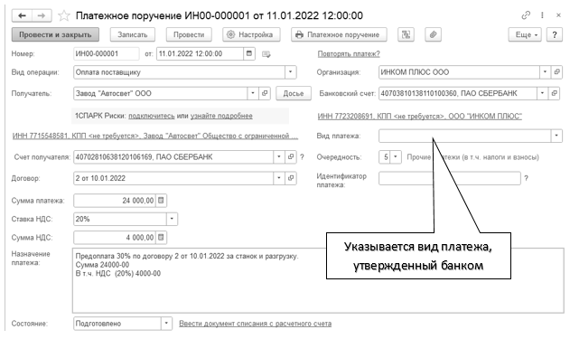Click into the Идентификатор платежа field

pos(449,178)
